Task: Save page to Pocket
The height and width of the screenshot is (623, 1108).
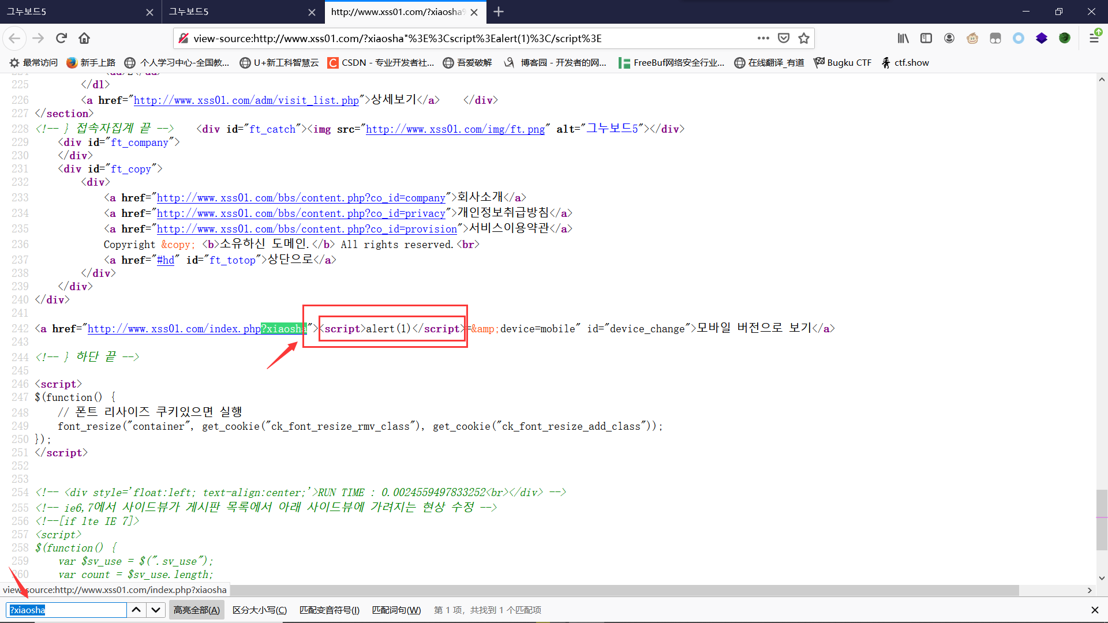Action: [784, 38]
